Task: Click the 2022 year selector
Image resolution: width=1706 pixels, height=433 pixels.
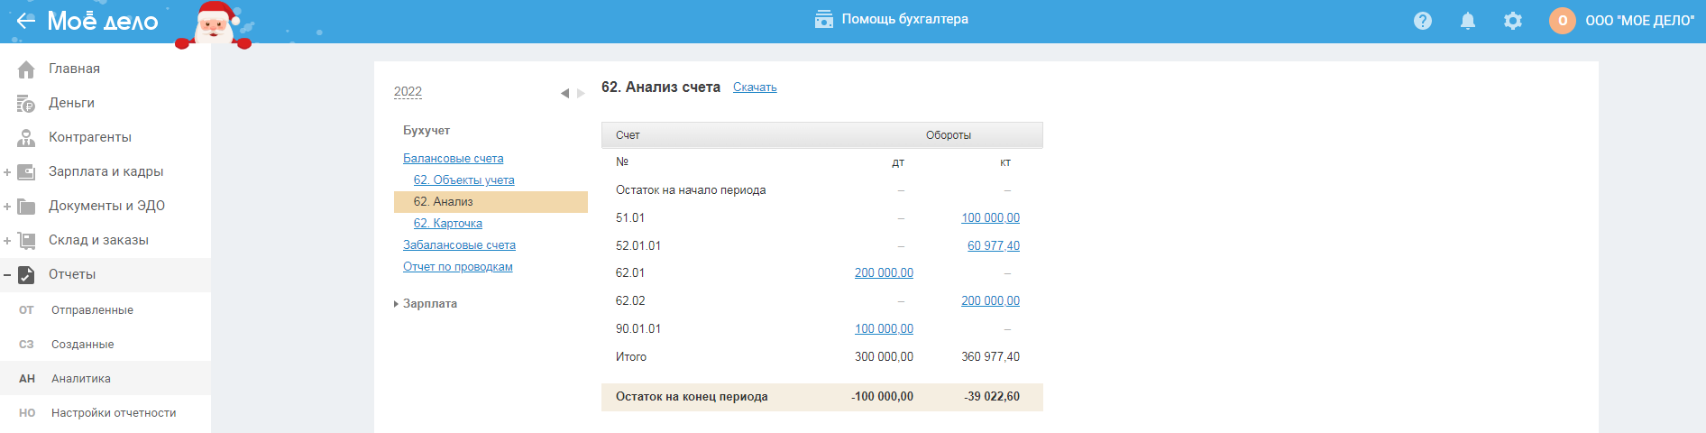Action: (x=408, y=92)
